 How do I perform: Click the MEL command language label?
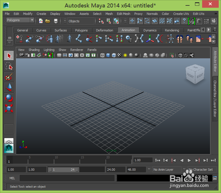[12, 178]
